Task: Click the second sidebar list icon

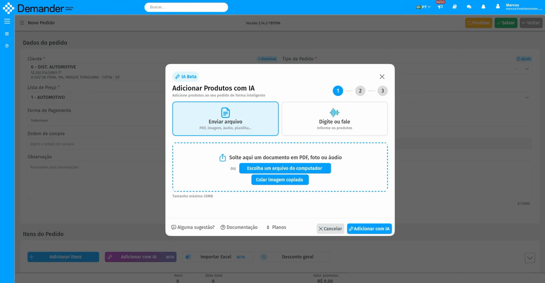Action: (x=7, y=34)
